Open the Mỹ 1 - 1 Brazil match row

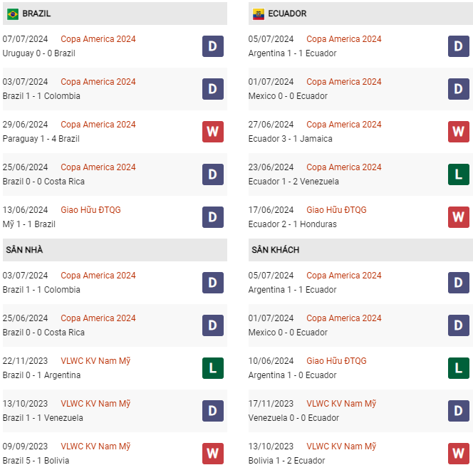[x=29, y=224]
